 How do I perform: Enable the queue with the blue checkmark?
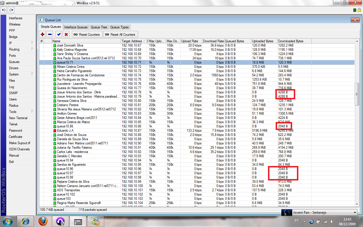(59, 34)
